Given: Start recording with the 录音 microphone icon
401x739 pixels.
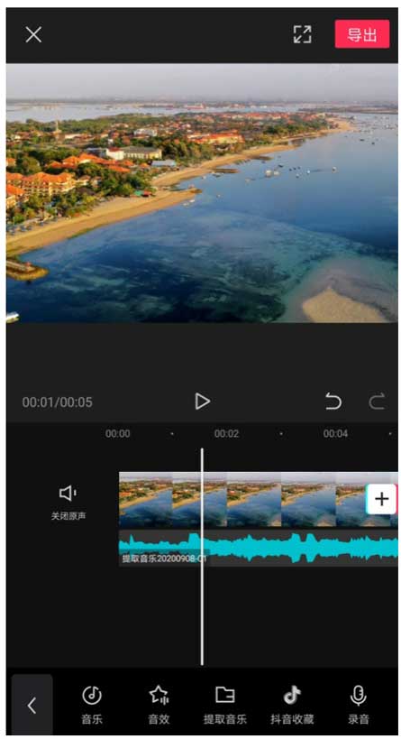Looking at the screenshot, I should tap(358, 705).
